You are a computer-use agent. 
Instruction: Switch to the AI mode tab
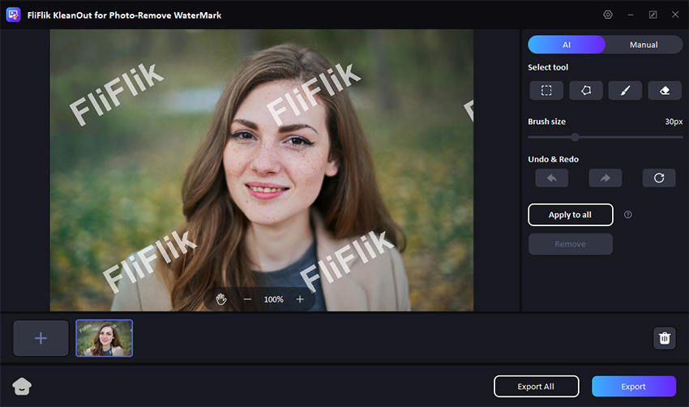[567, 45]
